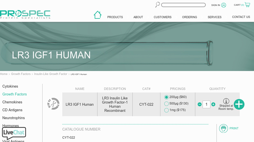Choose the 1mg ($175) pricing option

[166, 110]
